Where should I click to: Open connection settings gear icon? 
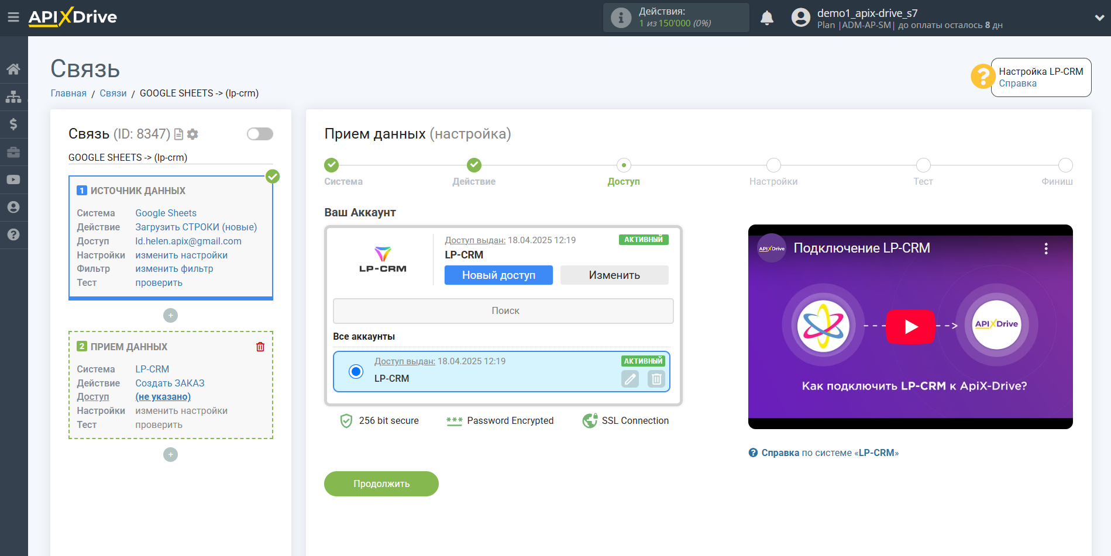(x=192, y=134)
